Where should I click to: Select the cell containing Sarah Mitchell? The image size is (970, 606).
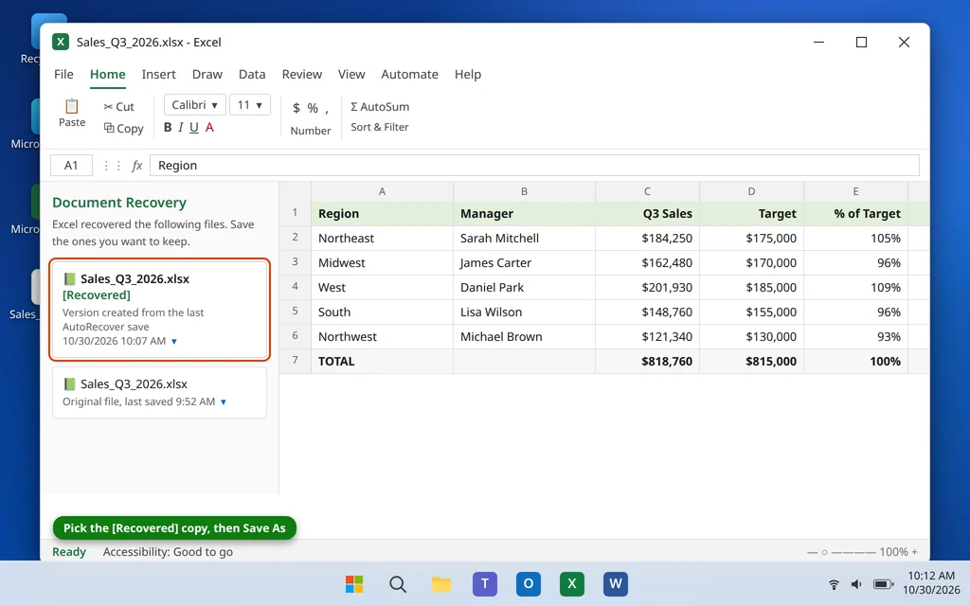pyautogui.click(x=524, y=238)
